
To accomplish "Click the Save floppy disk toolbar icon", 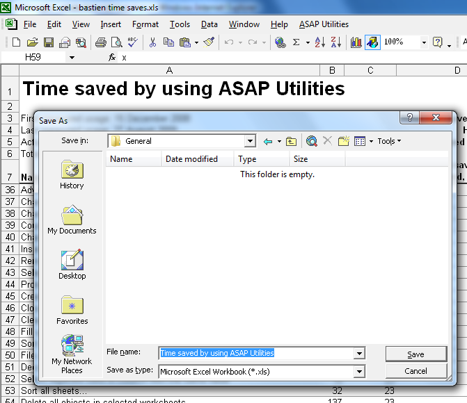I will 49,42.
